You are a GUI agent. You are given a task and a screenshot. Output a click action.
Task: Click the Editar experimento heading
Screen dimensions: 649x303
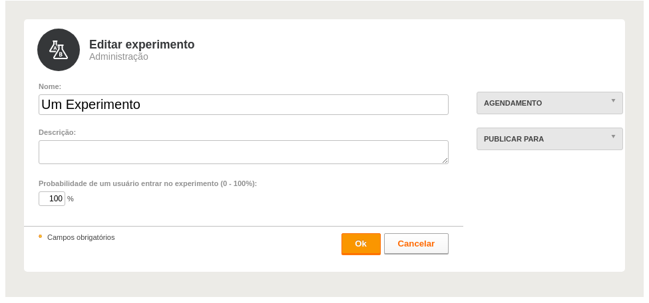(x=142, y=45)
